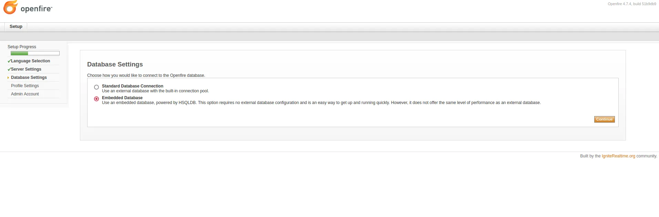The width and height of the screenshot is (659, 217).
Task: Select the Embedded Database radio button
Action: pos(96,99)
